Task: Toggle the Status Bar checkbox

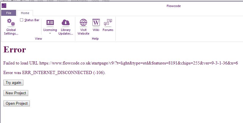Action: (21, 20)
